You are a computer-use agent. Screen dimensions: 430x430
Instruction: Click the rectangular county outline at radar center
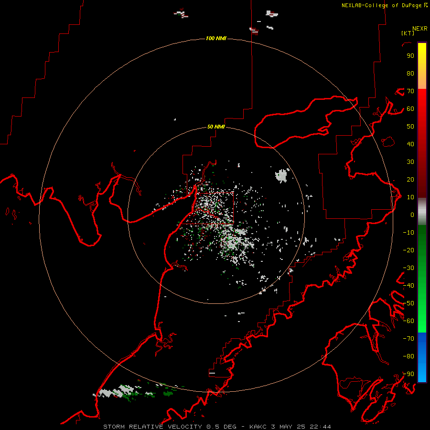[x=215, y=208]
